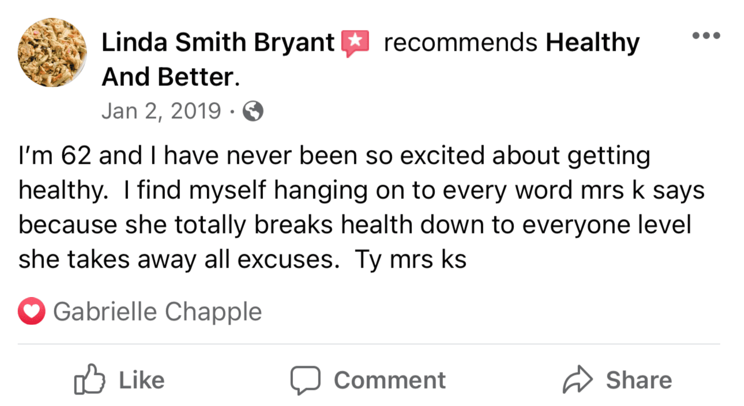The width and height of the screenshot is (744, 406).
Task: Click the Share arrow icon
Action: coord(578,379)
